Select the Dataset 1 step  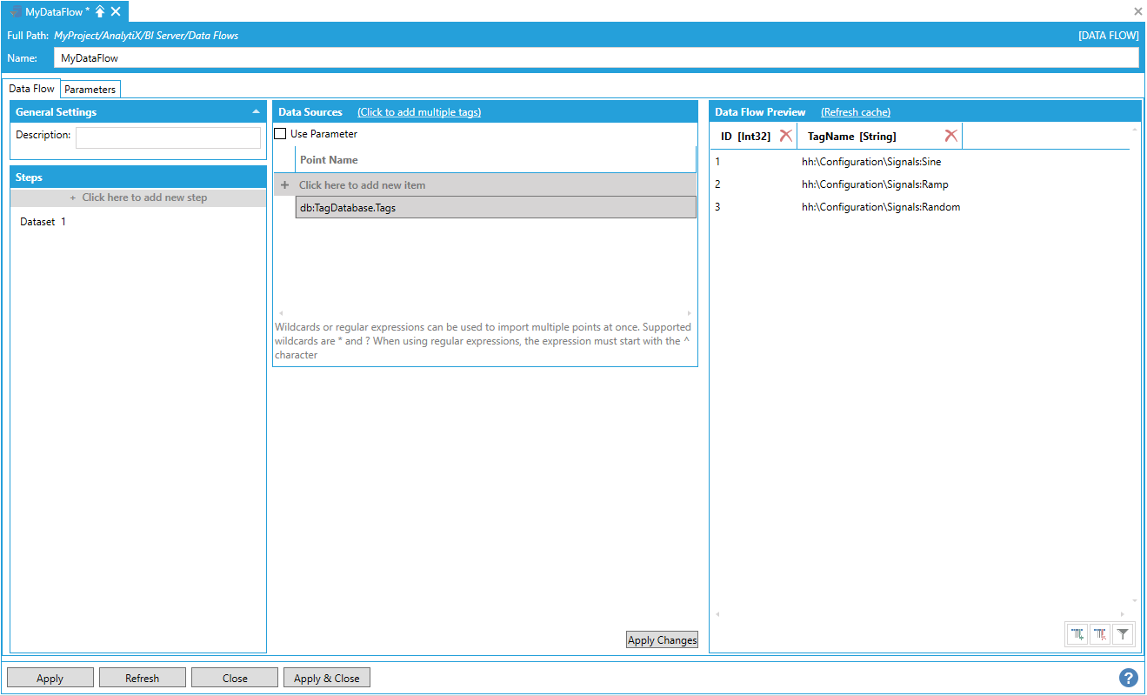pyautogui.click(x=43, y=222)
